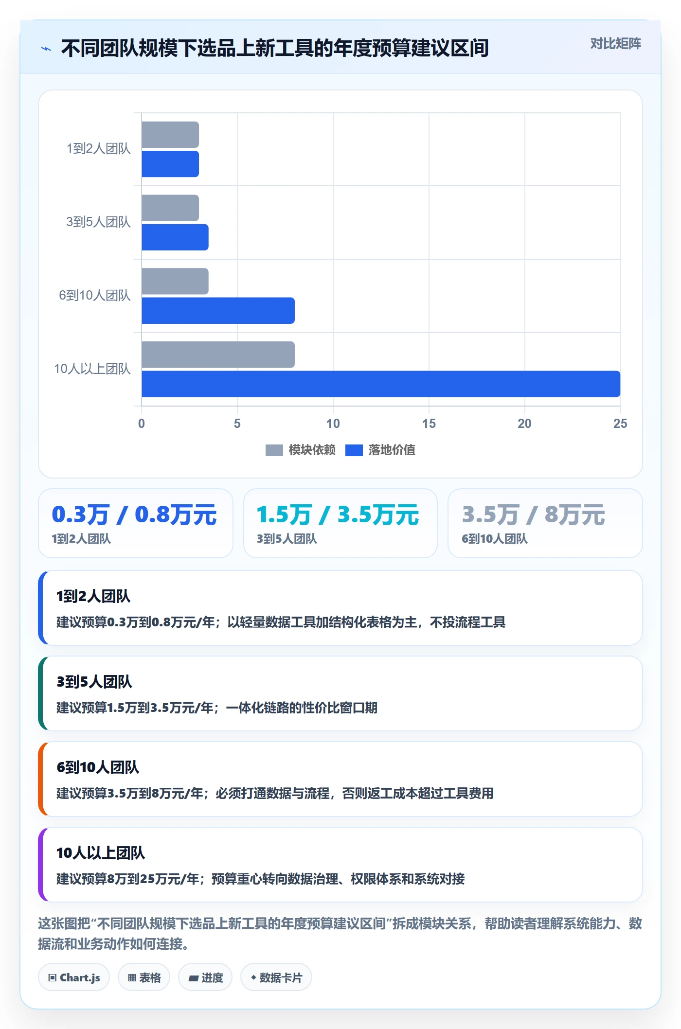Click the 1到2人团队 detail card heading
The image size is (681, 1029).
click(93, 596)
